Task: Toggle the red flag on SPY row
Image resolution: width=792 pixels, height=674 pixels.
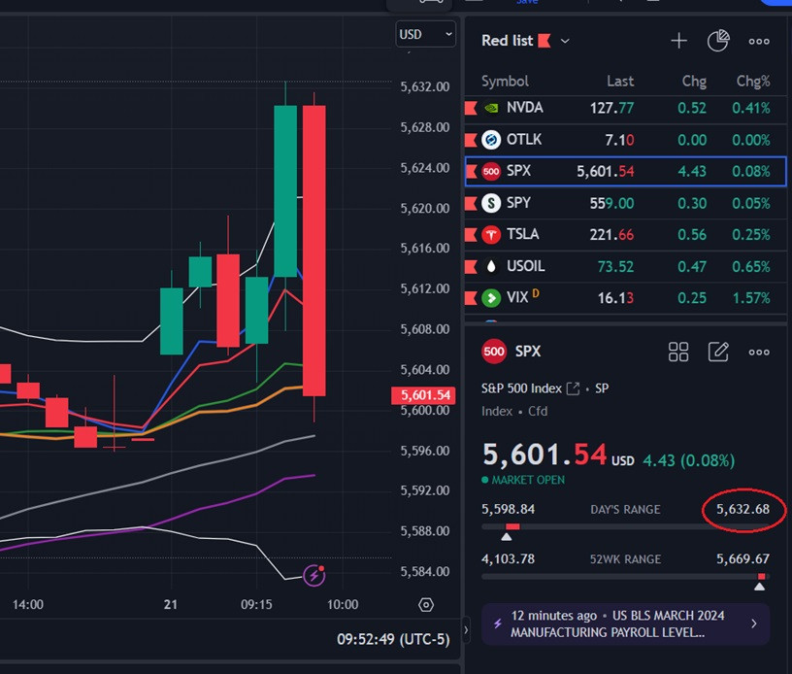Action: [x=471, y=204]
